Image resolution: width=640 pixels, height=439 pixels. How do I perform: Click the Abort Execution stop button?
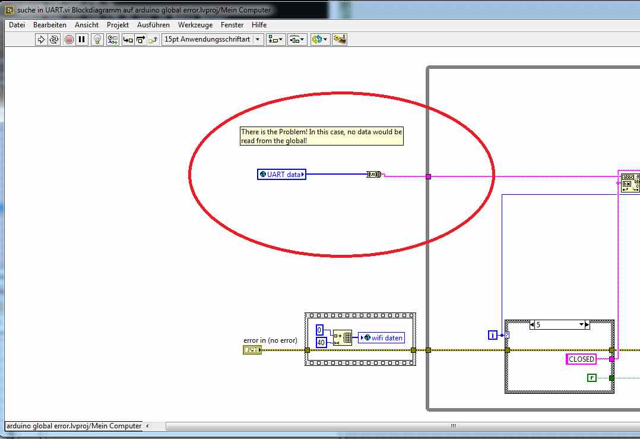tap(69, 40)
